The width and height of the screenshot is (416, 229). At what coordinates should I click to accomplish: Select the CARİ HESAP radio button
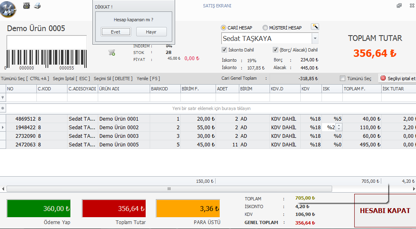224,28
